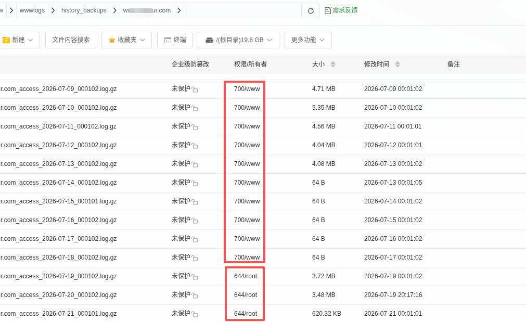Open file access_2026-07-09_000102.log.gz
Screen dimensions: 526x322
click(x=58, y=89)
